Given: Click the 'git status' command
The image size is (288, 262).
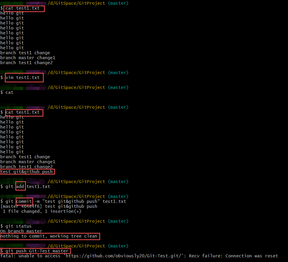Looking at the screenshot, I should tap(18, 226).
